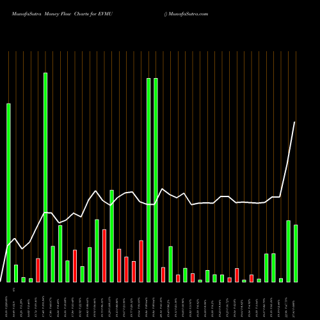Click the white price line's final peak

(294, 122)
